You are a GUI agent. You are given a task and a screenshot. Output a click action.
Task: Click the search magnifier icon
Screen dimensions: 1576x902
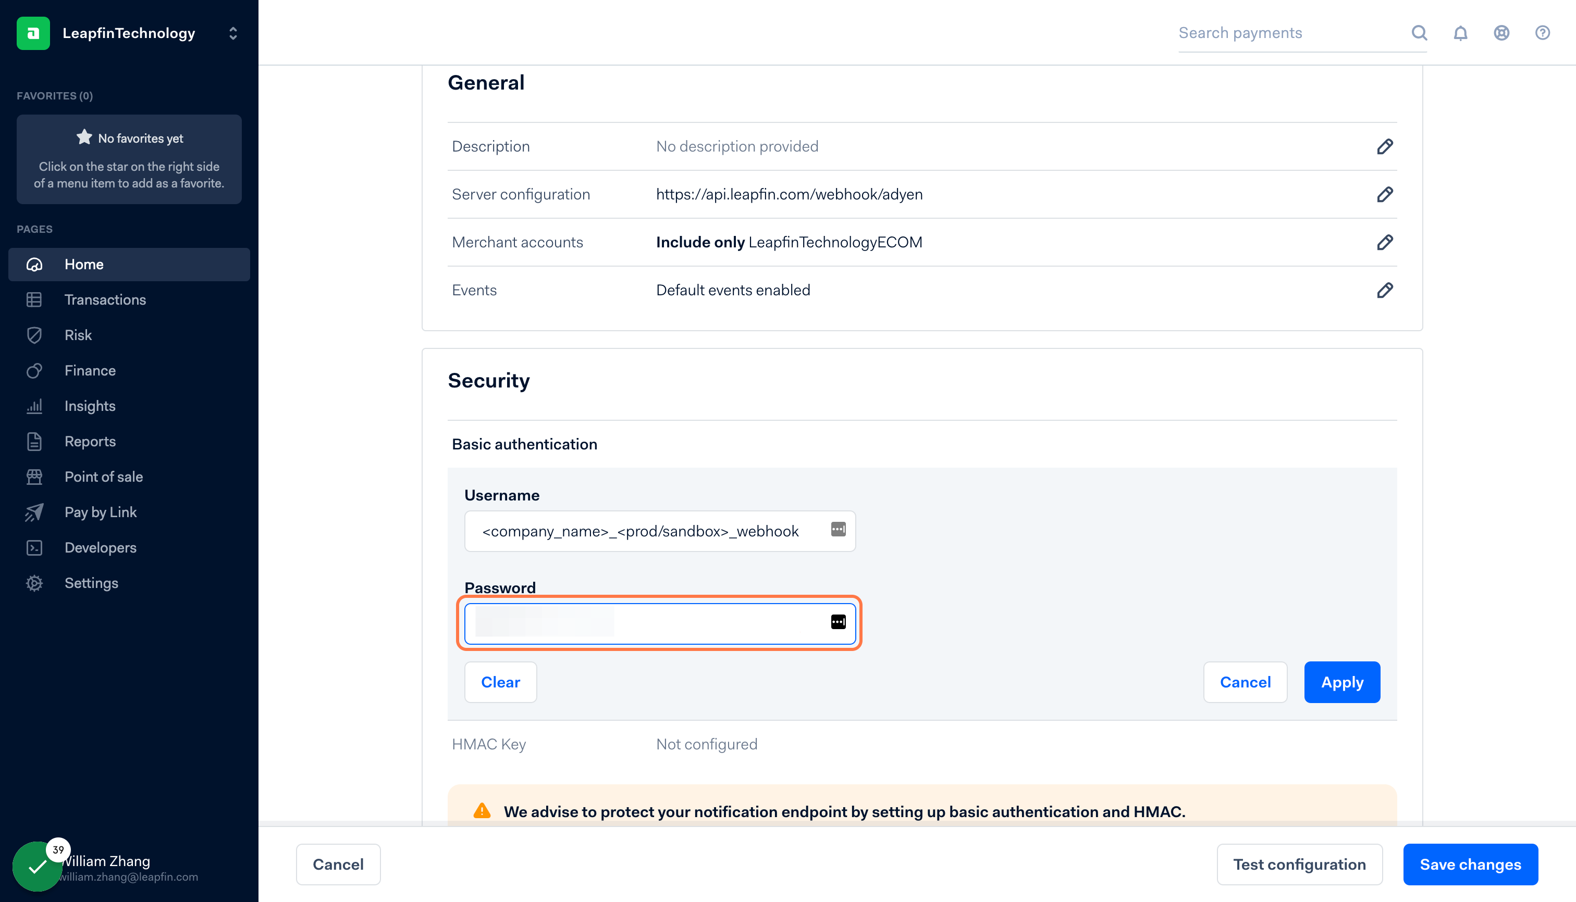1419,33
